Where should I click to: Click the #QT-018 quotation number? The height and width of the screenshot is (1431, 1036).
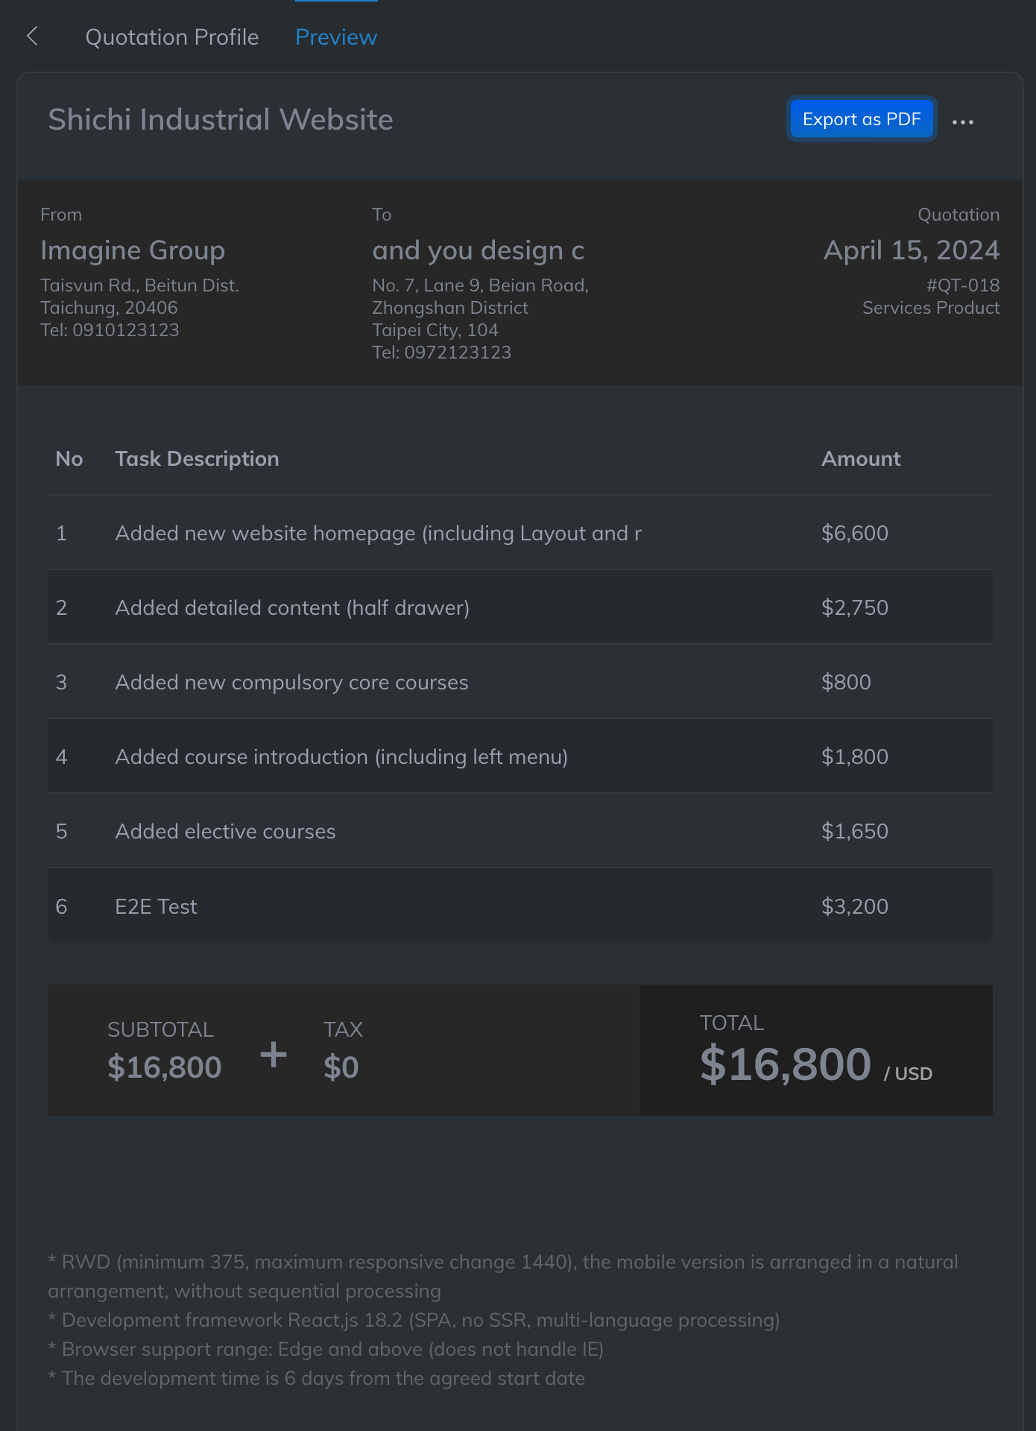962,285
